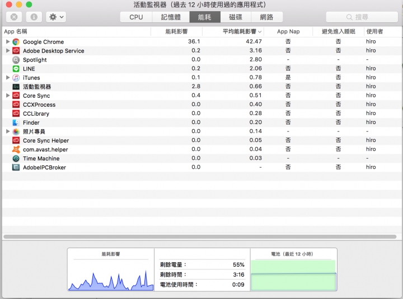The height and width of the screenshot is (299, 403).
Task: Click the 電池使用時間 0:09 value
Action: pos(238,284)
